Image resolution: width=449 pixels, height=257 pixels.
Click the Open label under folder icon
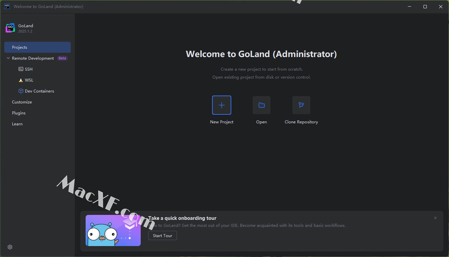coord(262,122)
